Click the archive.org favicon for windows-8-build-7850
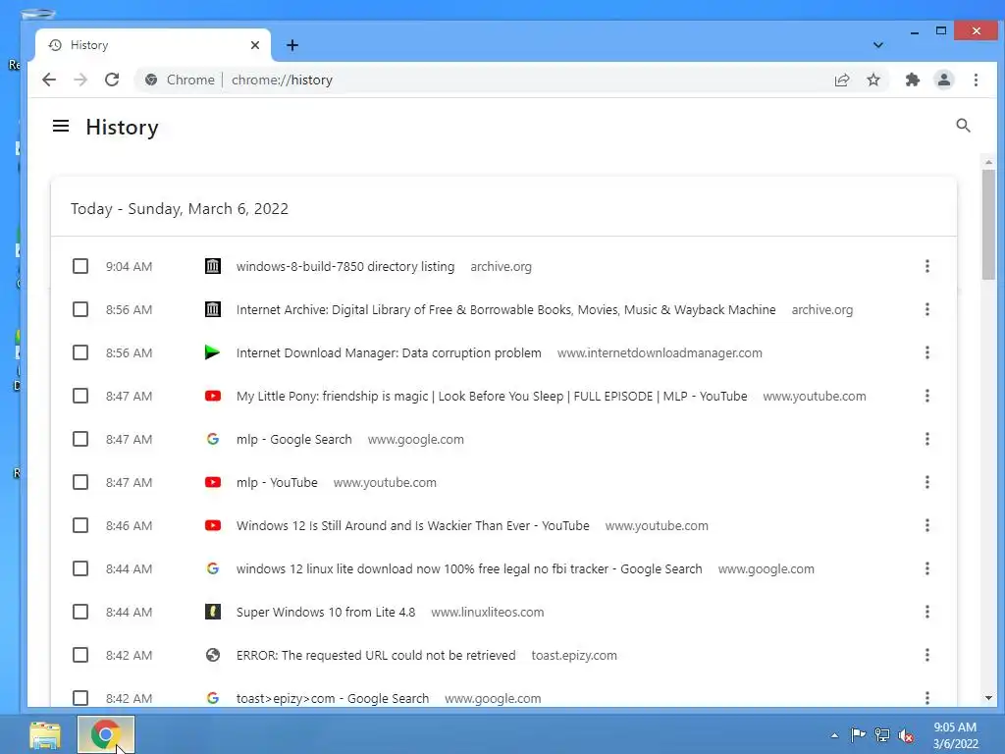Image resolution: width=1005 pixels, height=754 pixels. [213, 266]
